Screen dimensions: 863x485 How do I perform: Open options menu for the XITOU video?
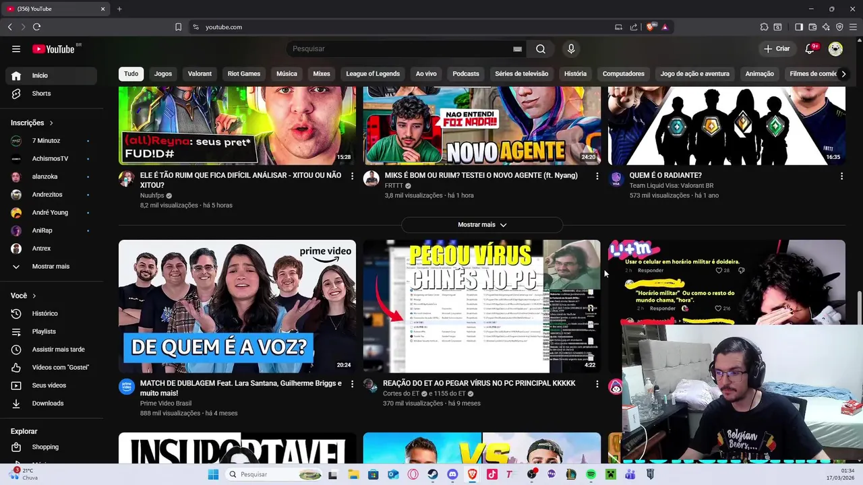[352, 176]
